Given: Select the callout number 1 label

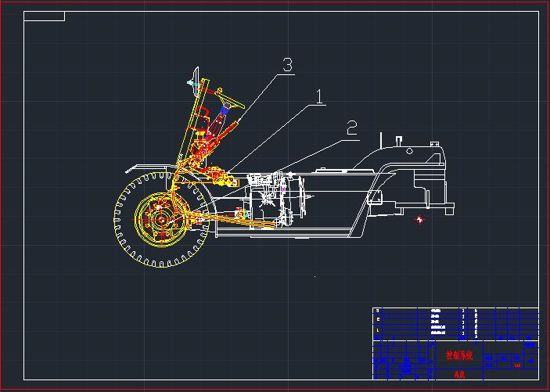Looking at the screenshot, I should click(x=319, y=96).
